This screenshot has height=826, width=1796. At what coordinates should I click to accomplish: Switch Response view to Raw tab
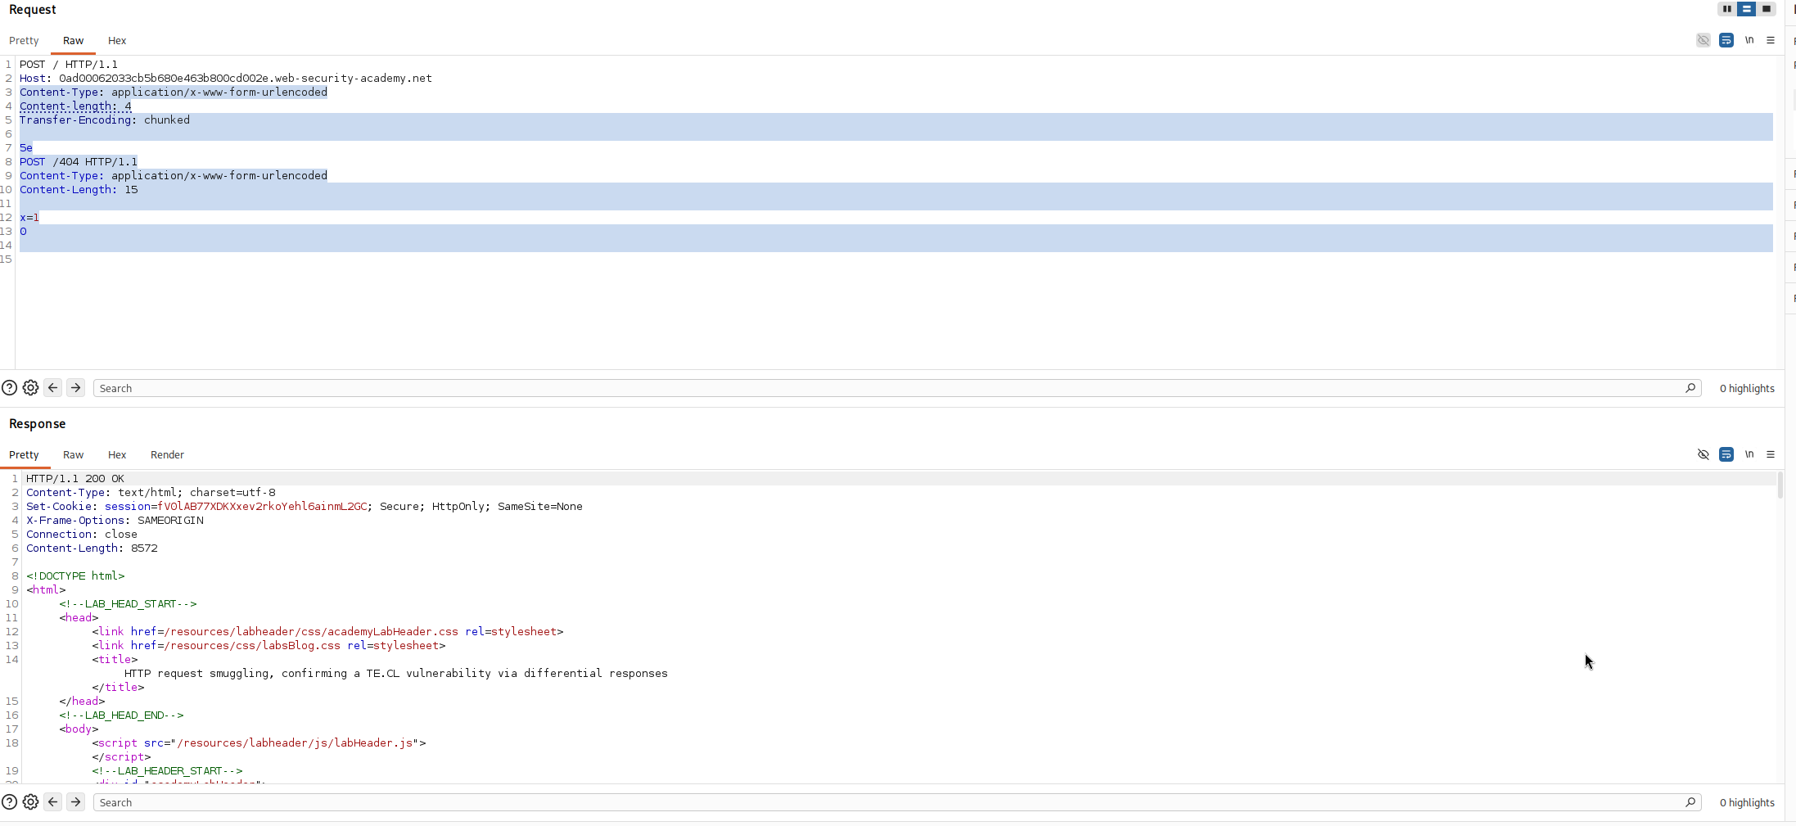(73, 455)
